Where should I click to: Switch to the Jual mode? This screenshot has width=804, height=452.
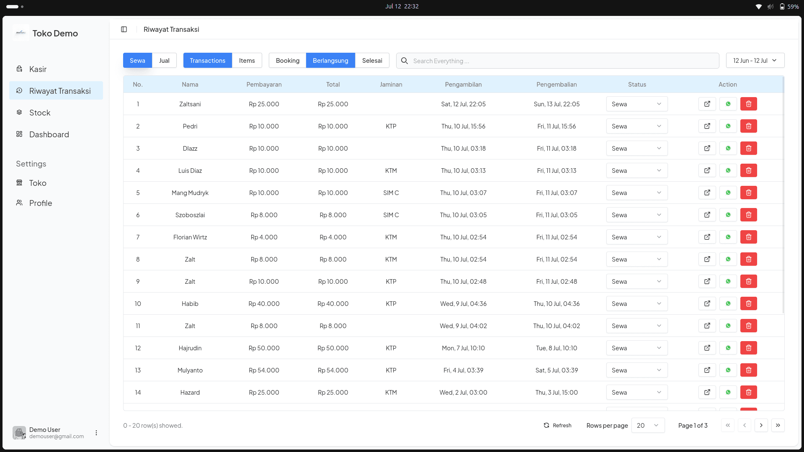coord(164,60)
